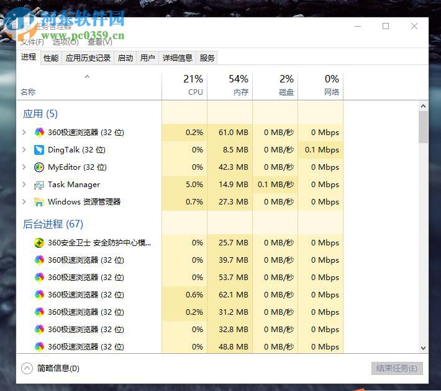Click the scrollbar down arrow
Screen dimensions: 441x391
click(423, 348)
